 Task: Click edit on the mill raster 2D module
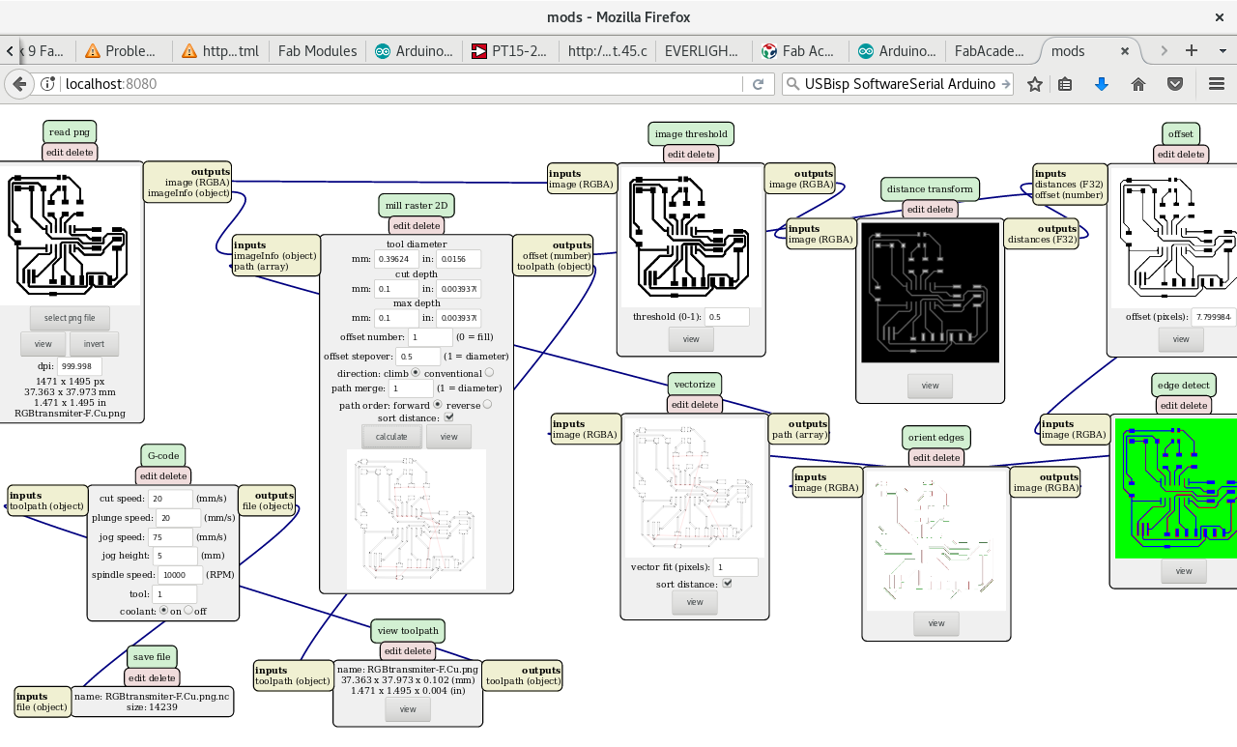coord(403,225)
